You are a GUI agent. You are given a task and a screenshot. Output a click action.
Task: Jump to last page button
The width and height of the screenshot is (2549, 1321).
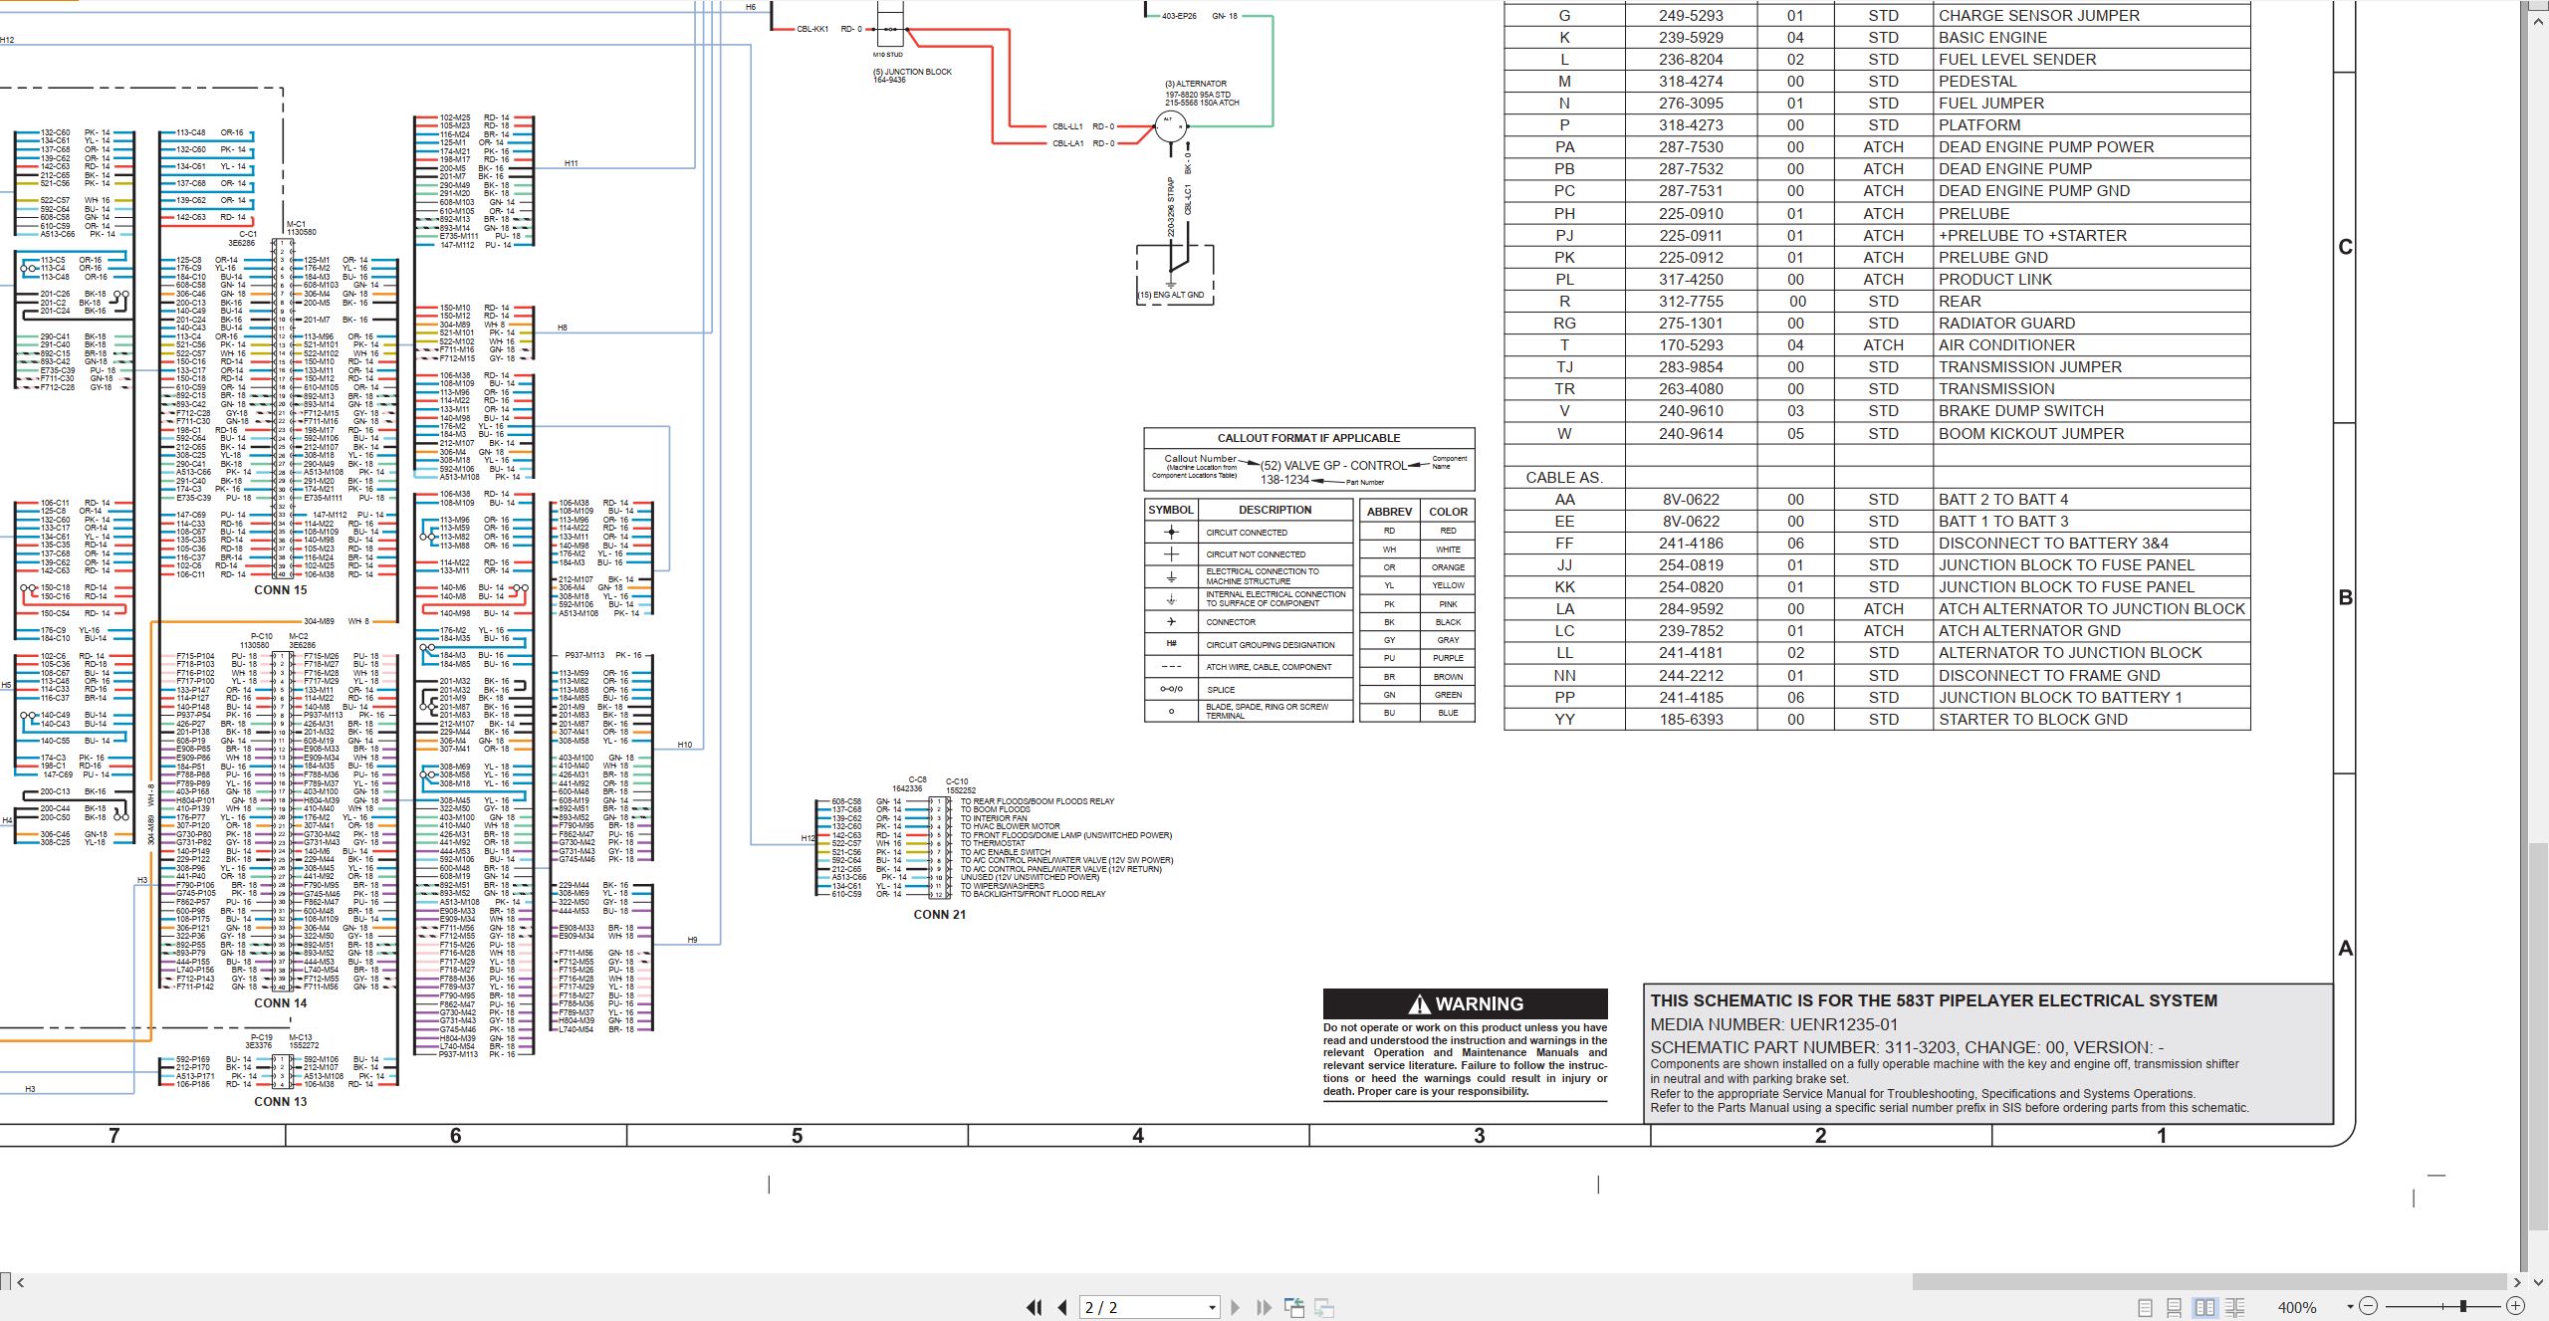pyautogui.click(x=1264, y=1307)
